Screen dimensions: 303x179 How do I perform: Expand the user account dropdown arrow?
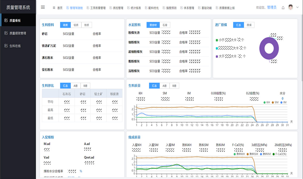tap(297, 8)
